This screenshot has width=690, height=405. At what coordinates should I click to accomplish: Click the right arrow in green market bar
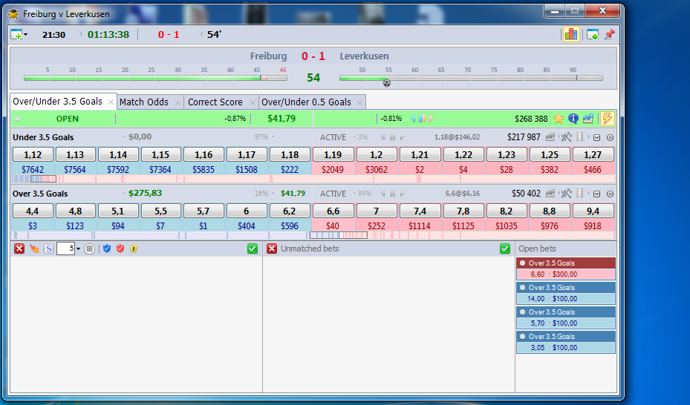click(432, 119)
